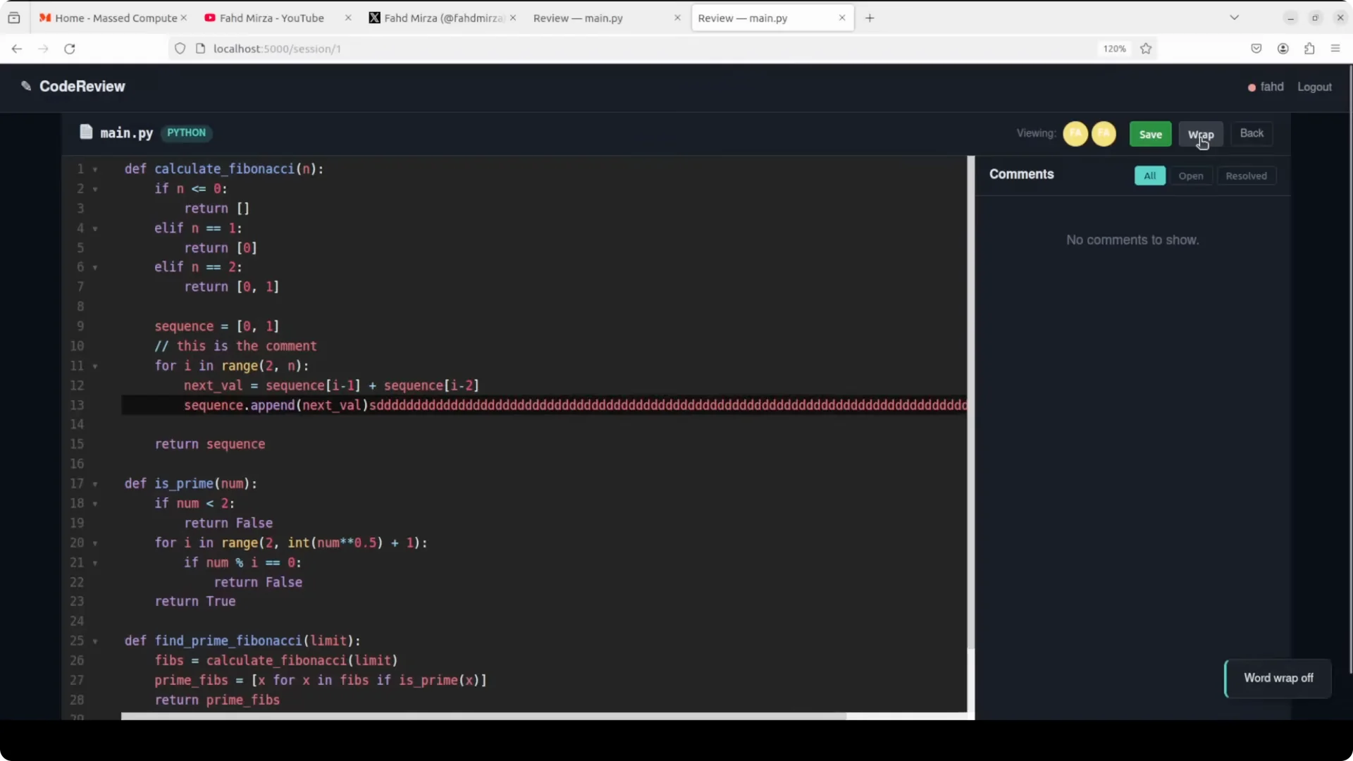Screen dimensions: 1353x761
Task: Open the extensions puzzle icon
Action: click(1309, 49)
